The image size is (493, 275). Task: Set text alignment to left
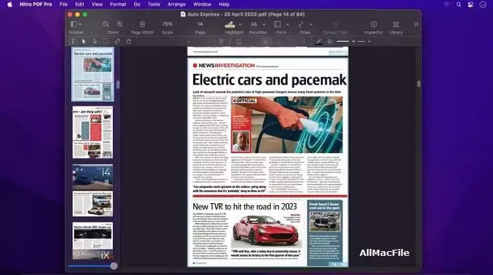tap(266, 41)
